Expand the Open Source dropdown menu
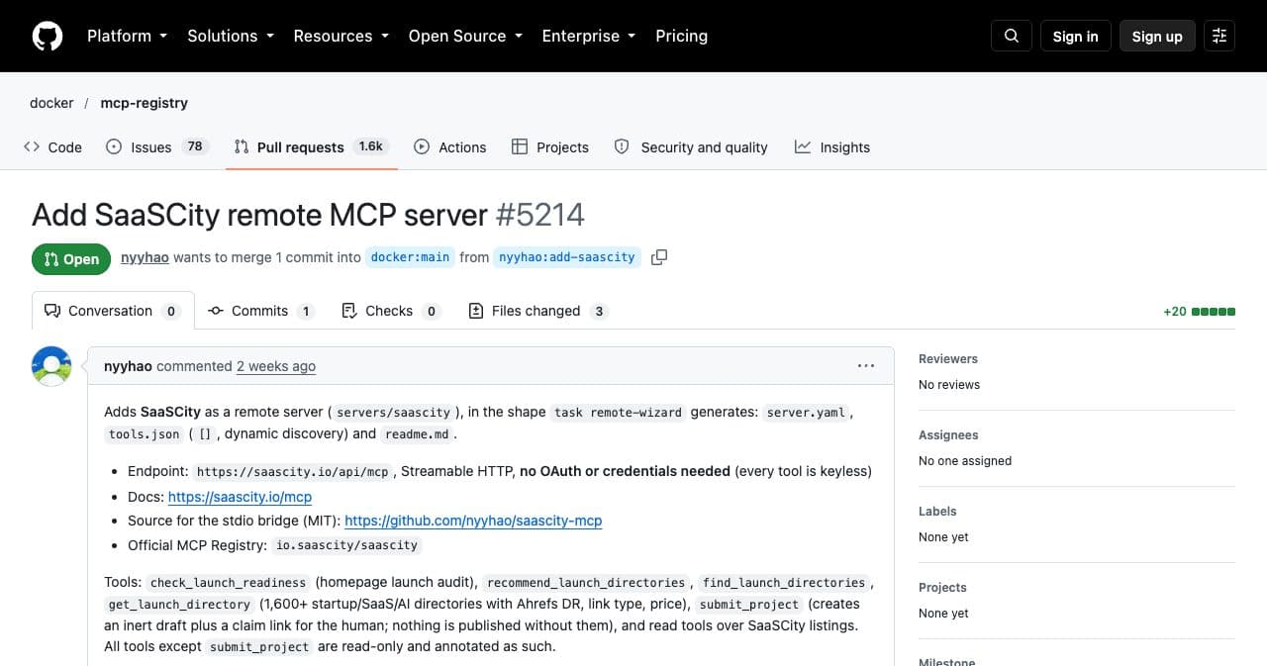Viewport: 1267px width, 666px height. pyautogui.click(x=465, y=36)
